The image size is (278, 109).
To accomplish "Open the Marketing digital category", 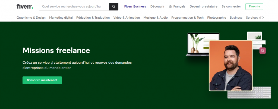I will pos(61,18).
